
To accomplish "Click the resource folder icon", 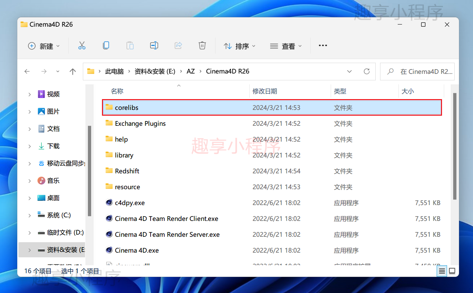I will (x=109, y=187).
